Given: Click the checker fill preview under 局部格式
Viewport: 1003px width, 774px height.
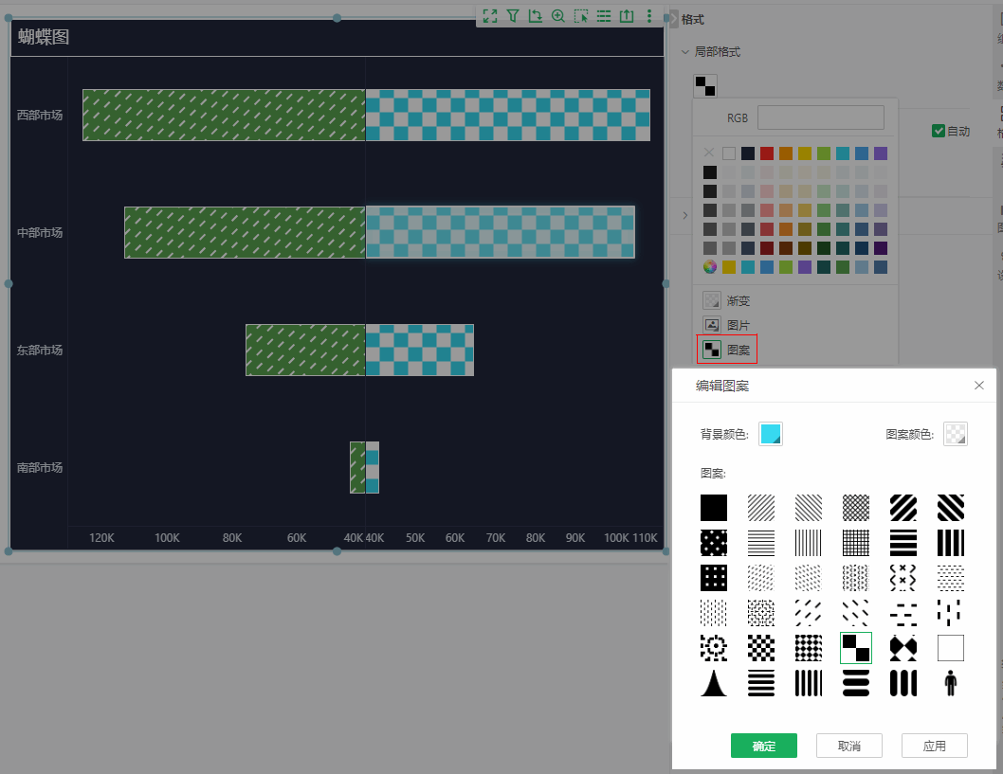Looking at the screenshot, I should pos(705,85).
